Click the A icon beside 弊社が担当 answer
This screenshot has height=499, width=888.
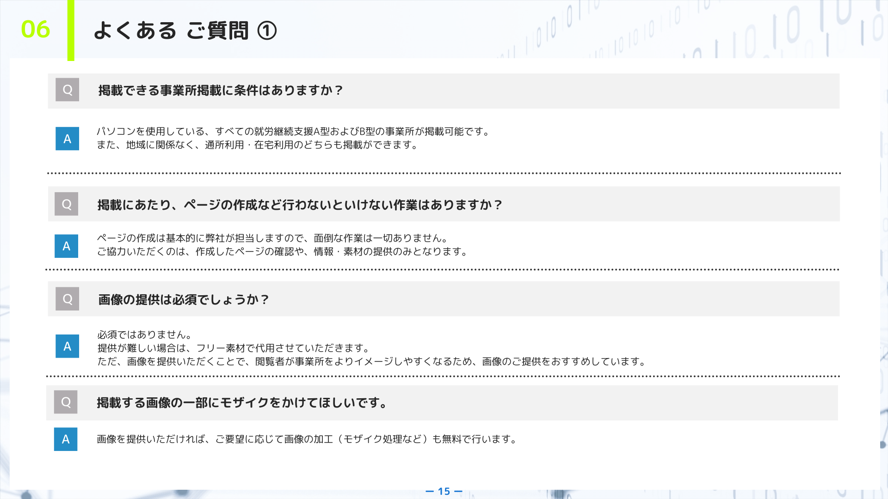click(x=66, y=246)
